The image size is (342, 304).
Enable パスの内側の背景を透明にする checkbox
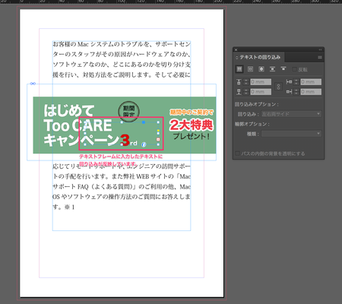point(237,154)
